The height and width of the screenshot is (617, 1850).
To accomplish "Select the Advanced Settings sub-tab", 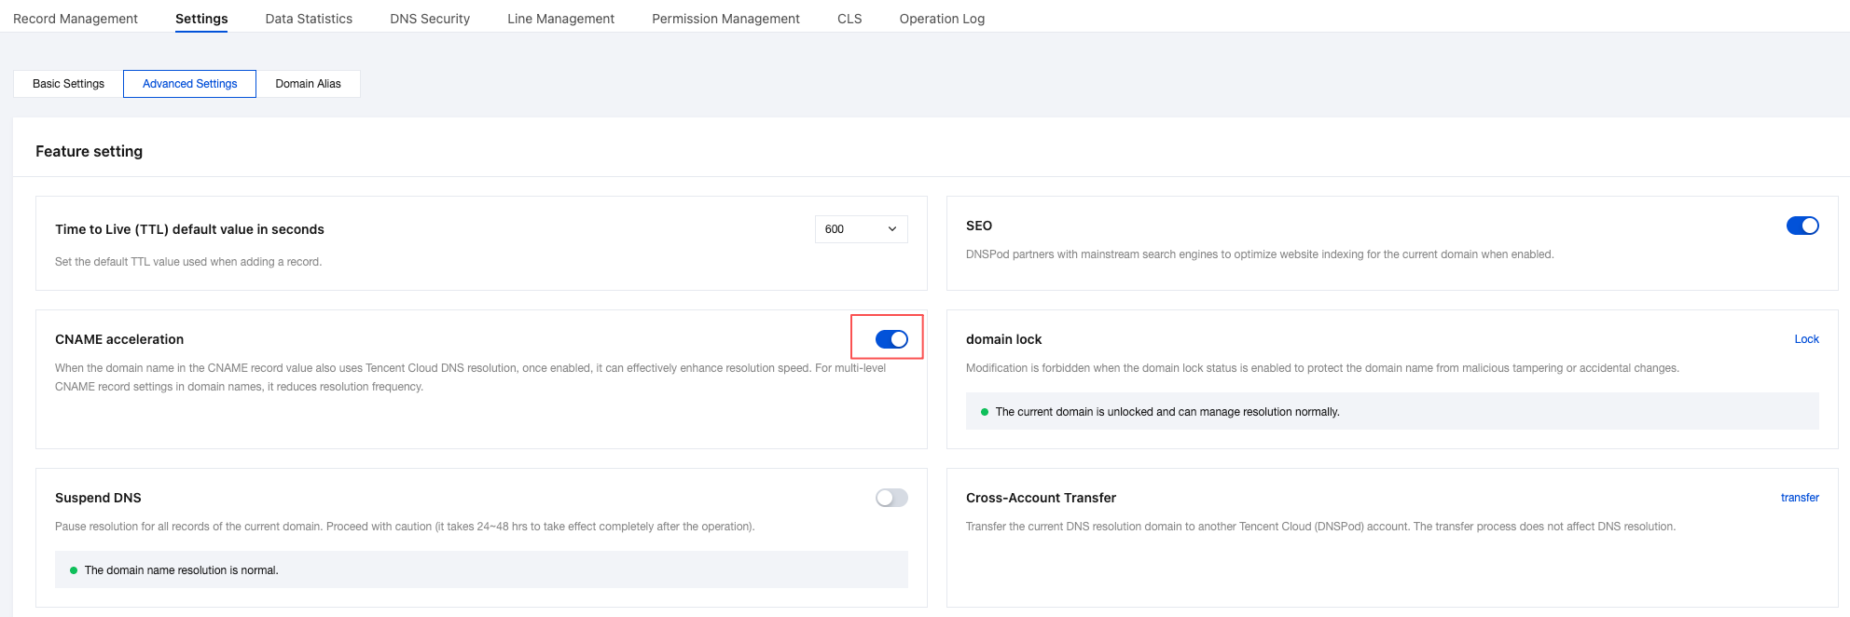I will [x=189, y=84].
